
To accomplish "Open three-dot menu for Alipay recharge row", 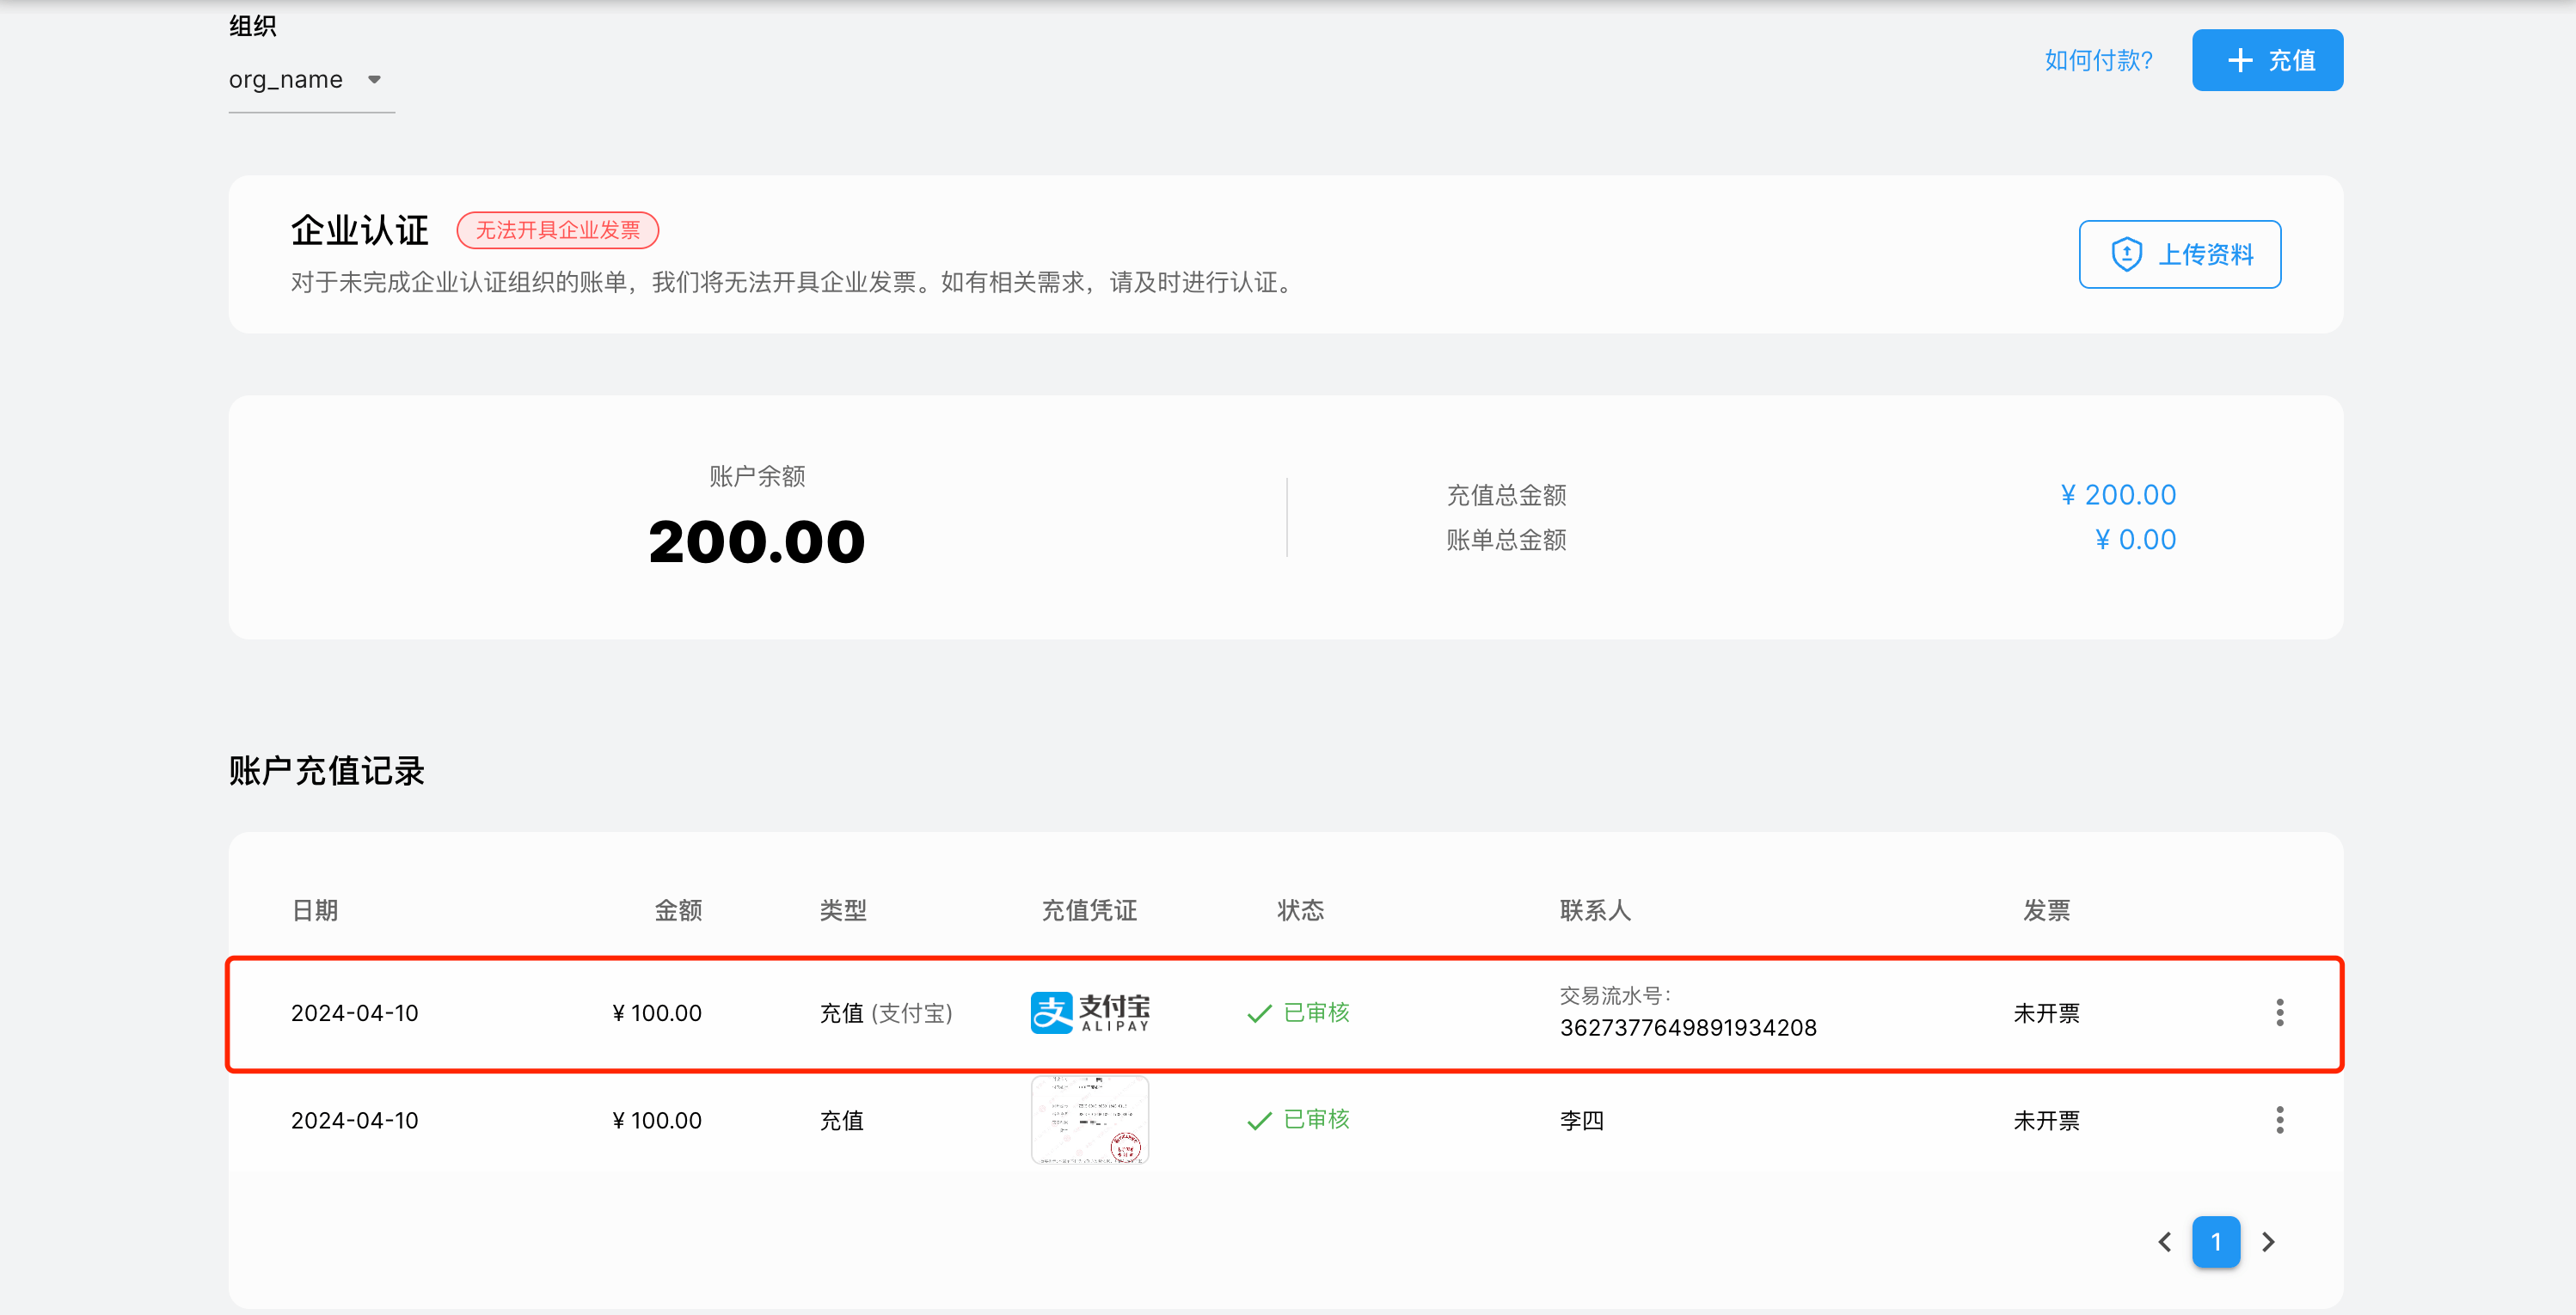I will pos(2279,1012).
